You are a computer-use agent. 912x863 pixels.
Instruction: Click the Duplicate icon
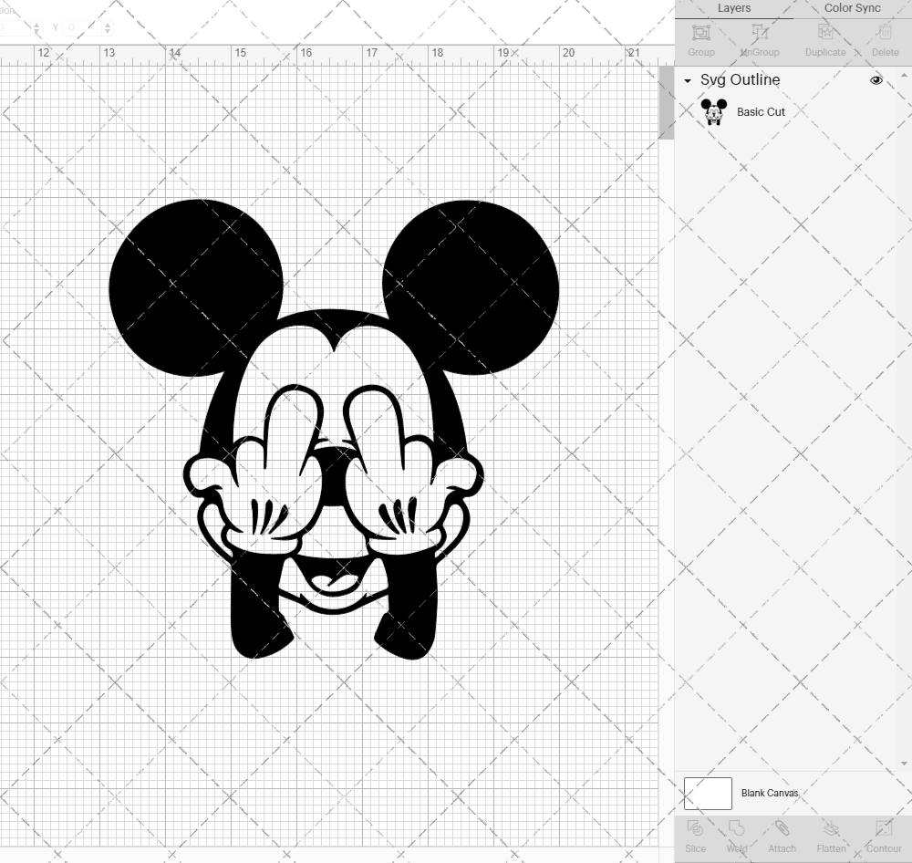824,32
